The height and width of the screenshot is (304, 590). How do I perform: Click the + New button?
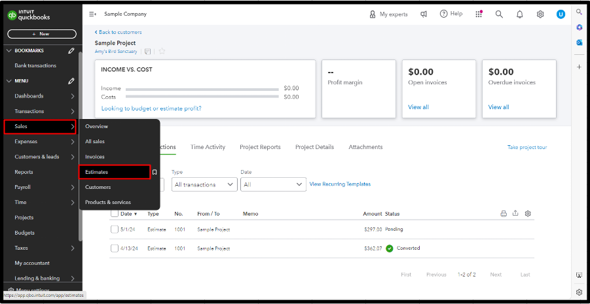pyautogui.click(x=42, y=34)
